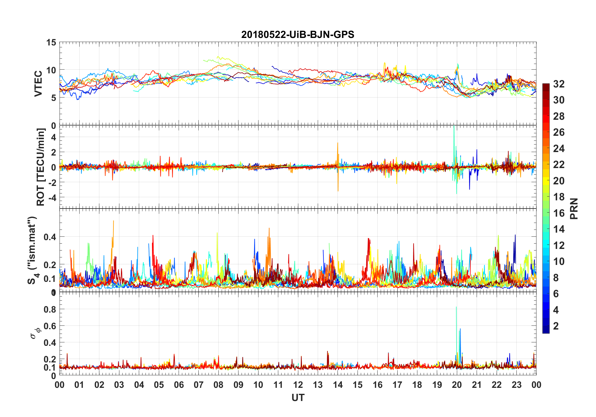
Task: Click the VTEC axis label
Action: (38, 83)
